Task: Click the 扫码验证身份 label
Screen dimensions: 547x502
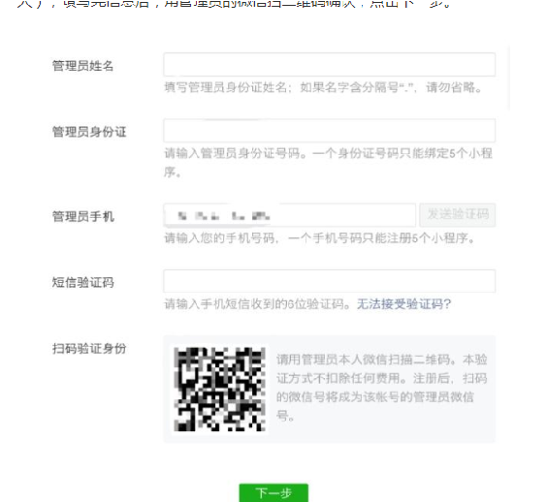Action: (89, 348)
